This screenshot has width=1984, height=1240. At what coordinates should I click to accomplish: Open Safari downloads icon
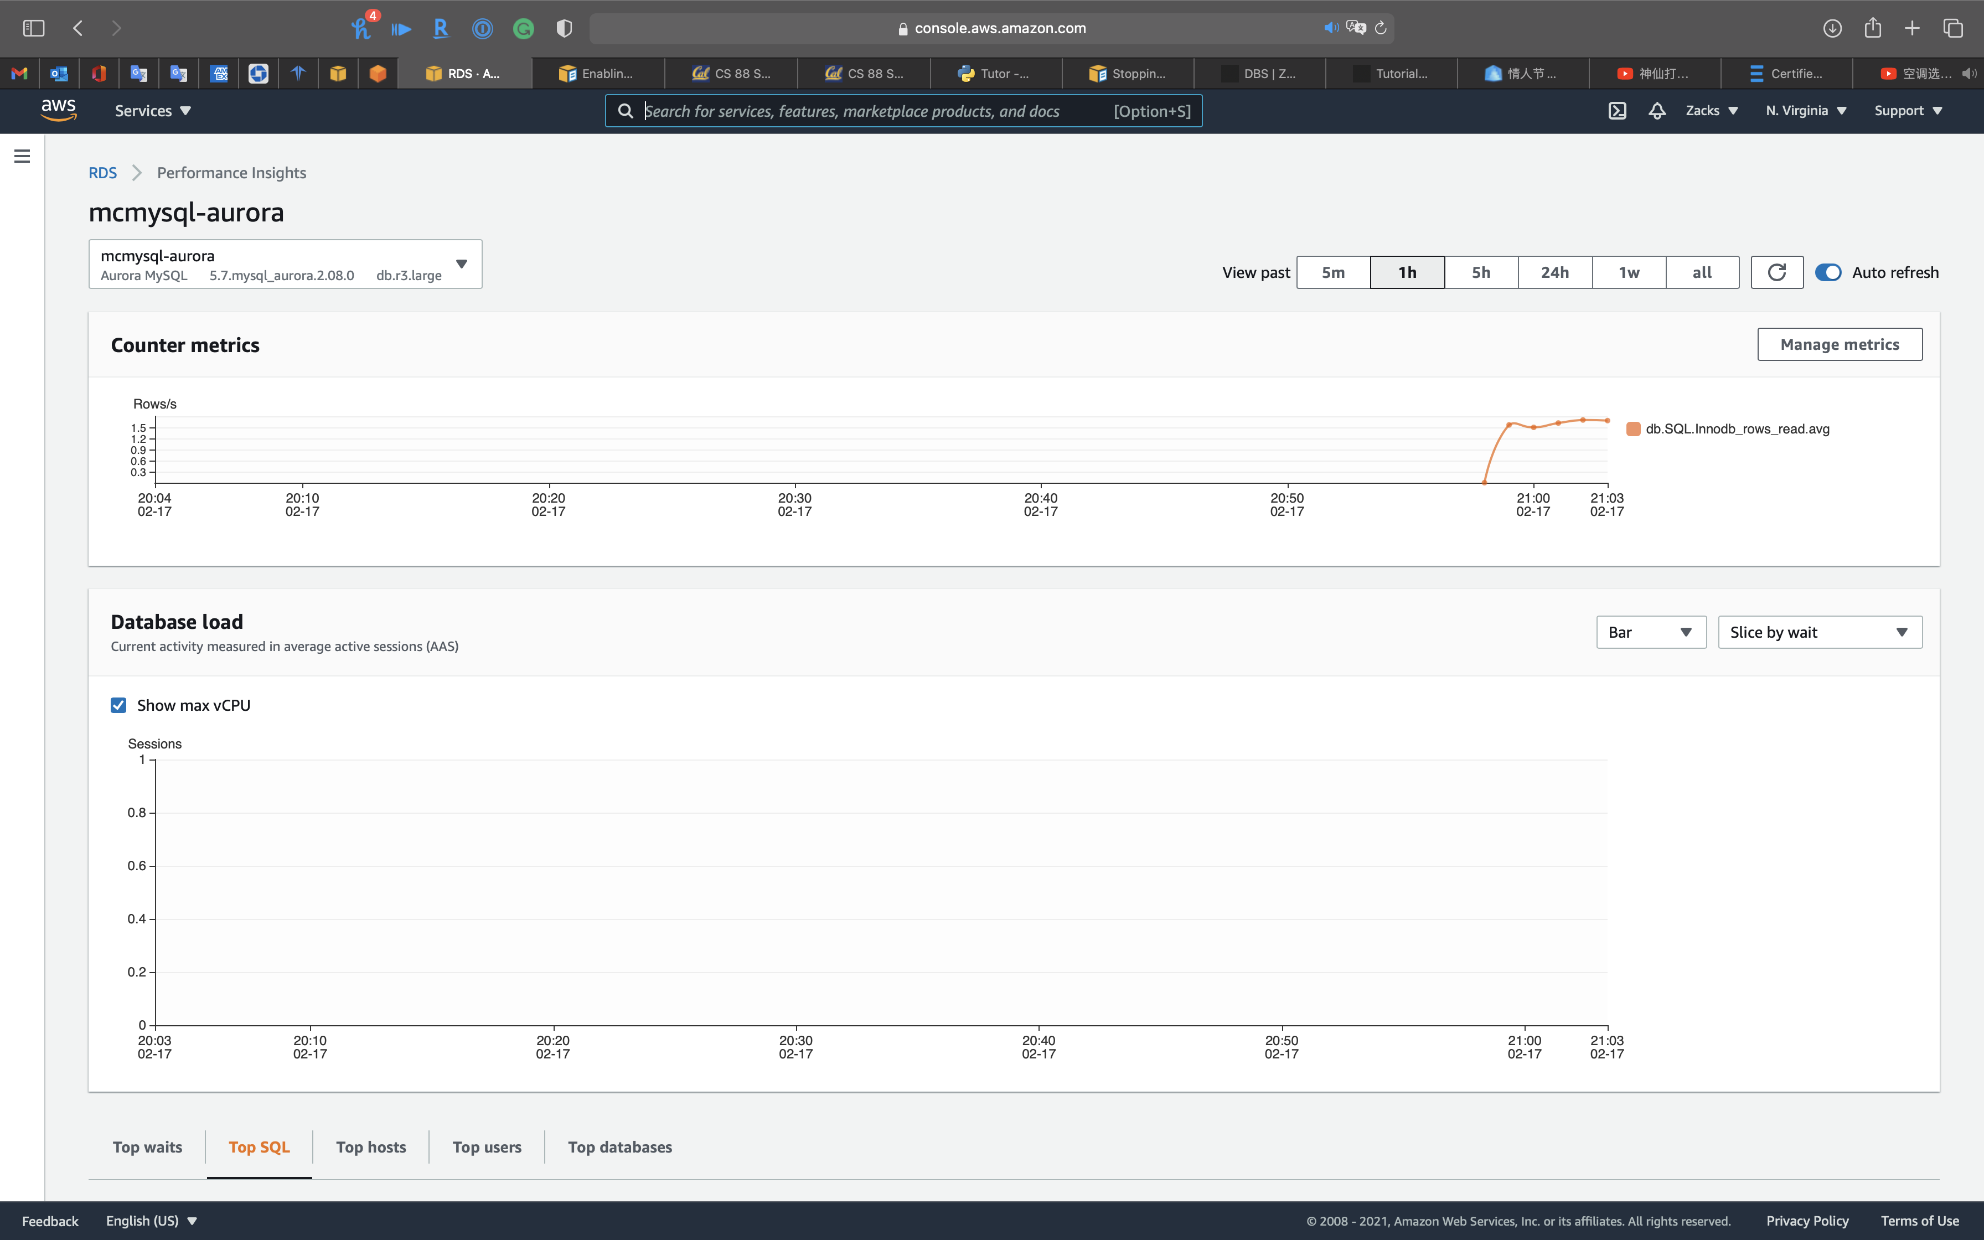1832,29
